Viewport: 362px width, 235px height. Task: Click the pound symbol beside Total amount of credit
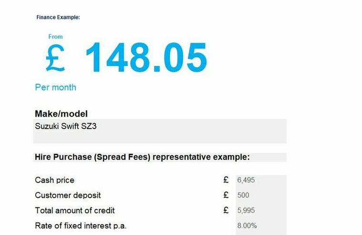(x=226, y=210)
